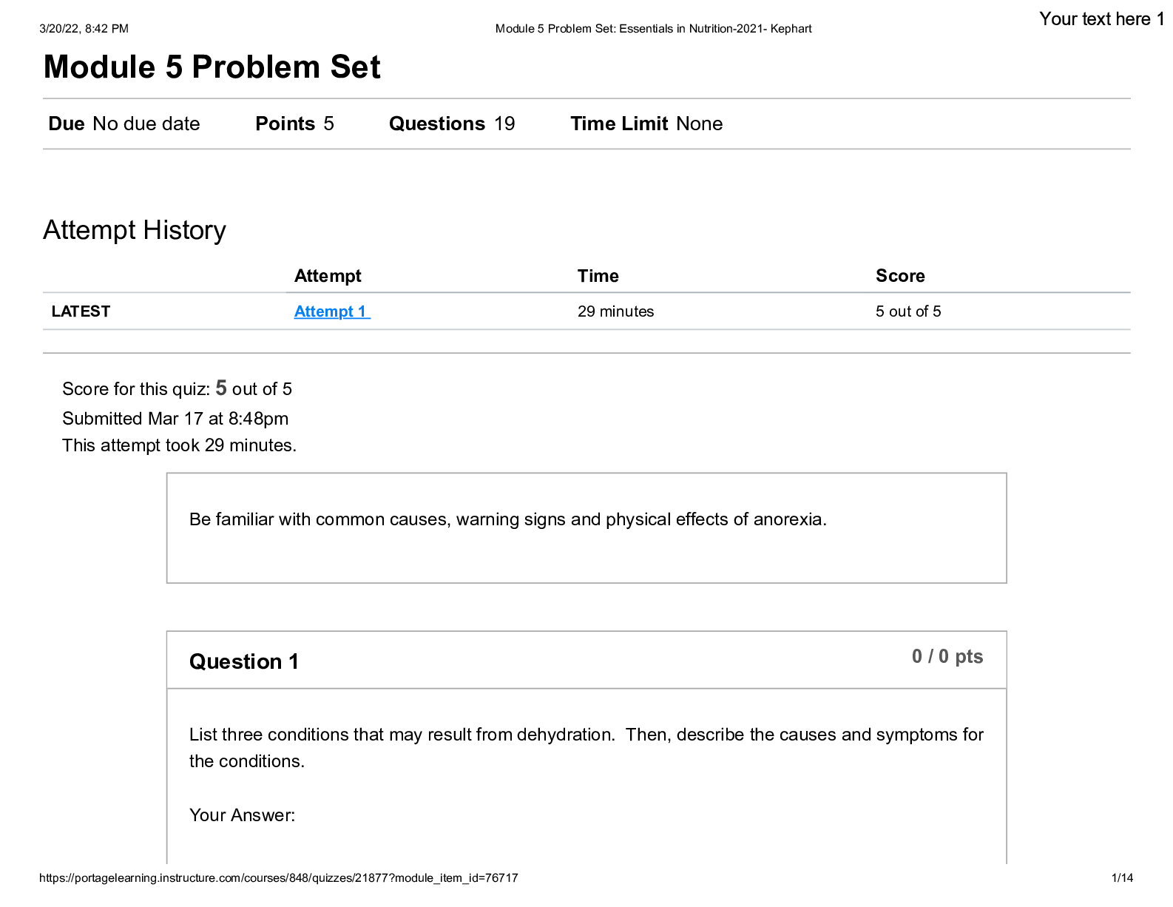Click the Time column header

coord(598,276)
